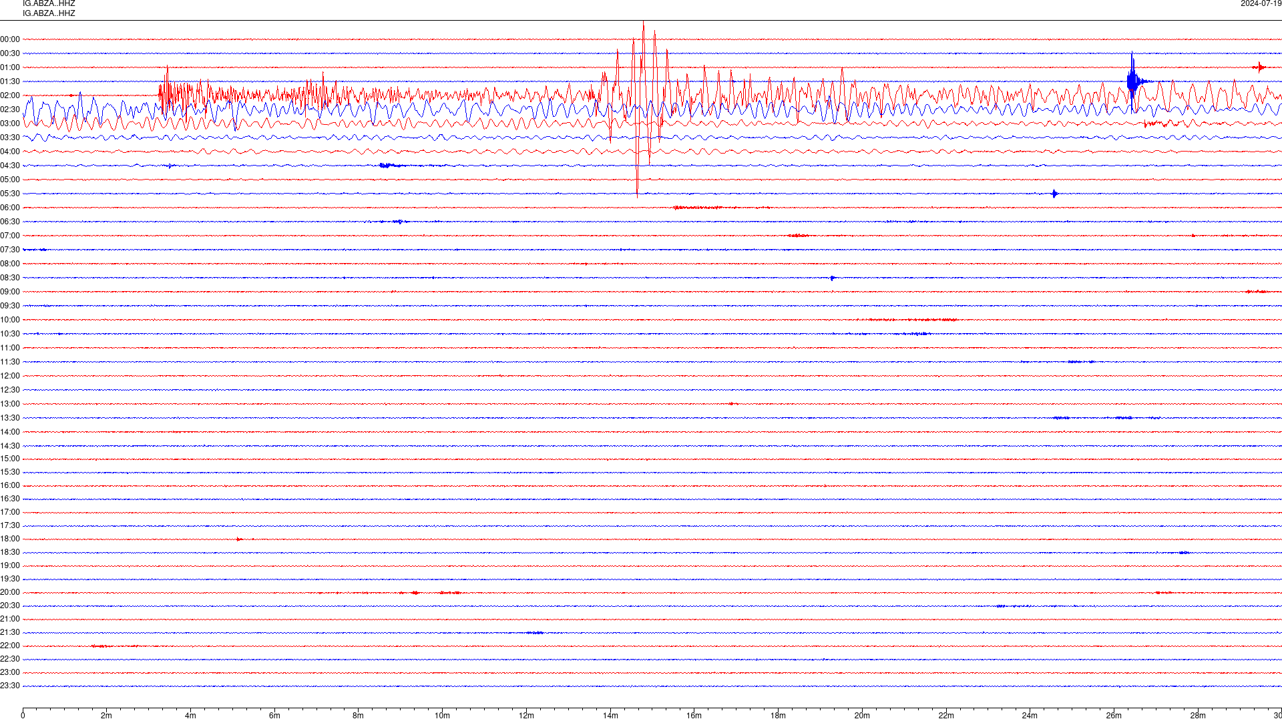Click the 16:00 trace label
Screen dimensions: 1282x721
point(10,485)
